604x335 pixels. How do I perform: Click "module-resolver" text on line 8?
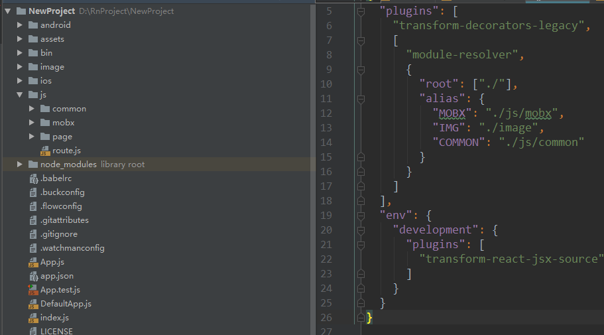point(461,55)
